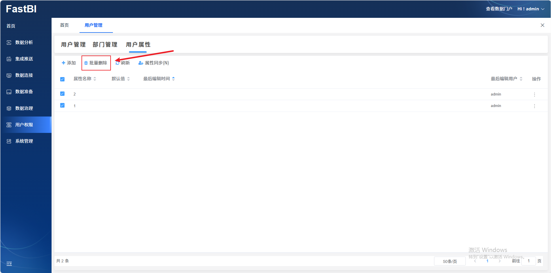Click the 共 2 条 total count text
This screenshot has width=551, height=273.
(63, 261)
